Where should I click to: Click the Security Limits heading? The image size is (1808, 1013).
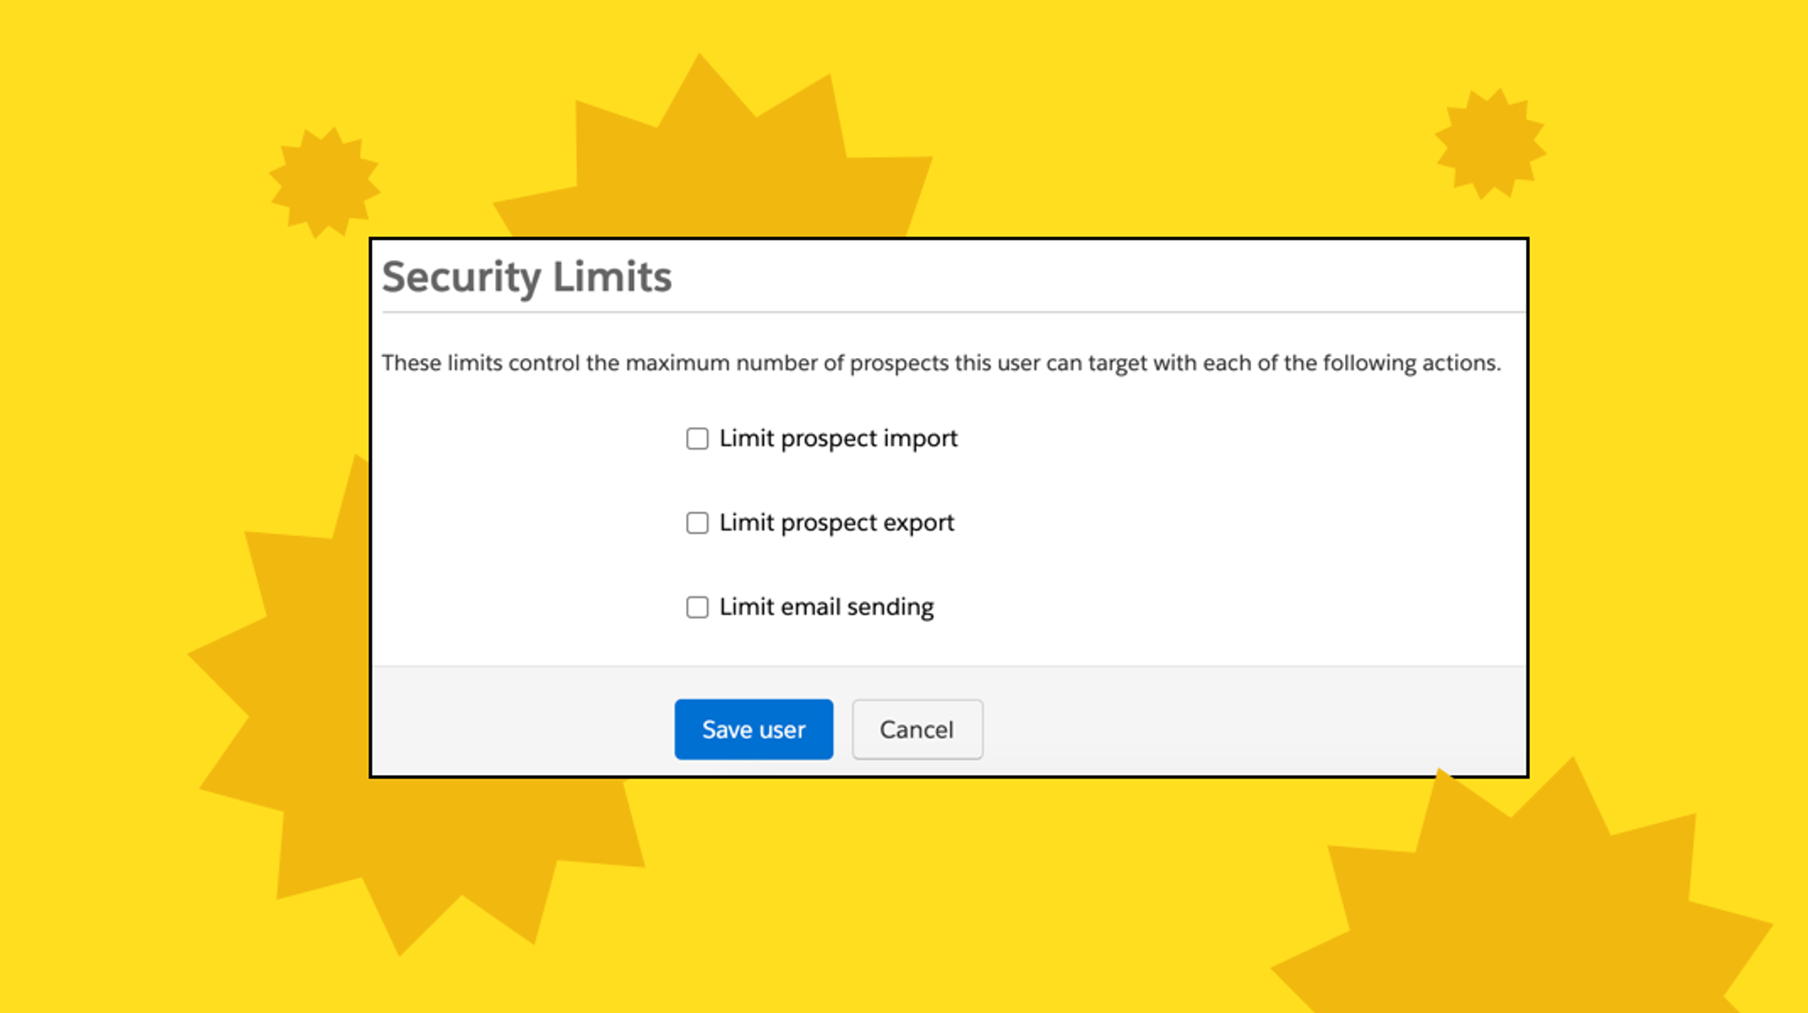click(x=526, y=278)
